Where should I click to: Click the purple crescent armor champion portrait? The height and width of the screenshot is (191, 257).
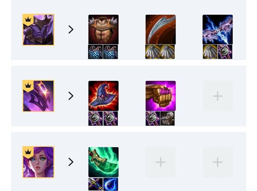click(38, 96)
